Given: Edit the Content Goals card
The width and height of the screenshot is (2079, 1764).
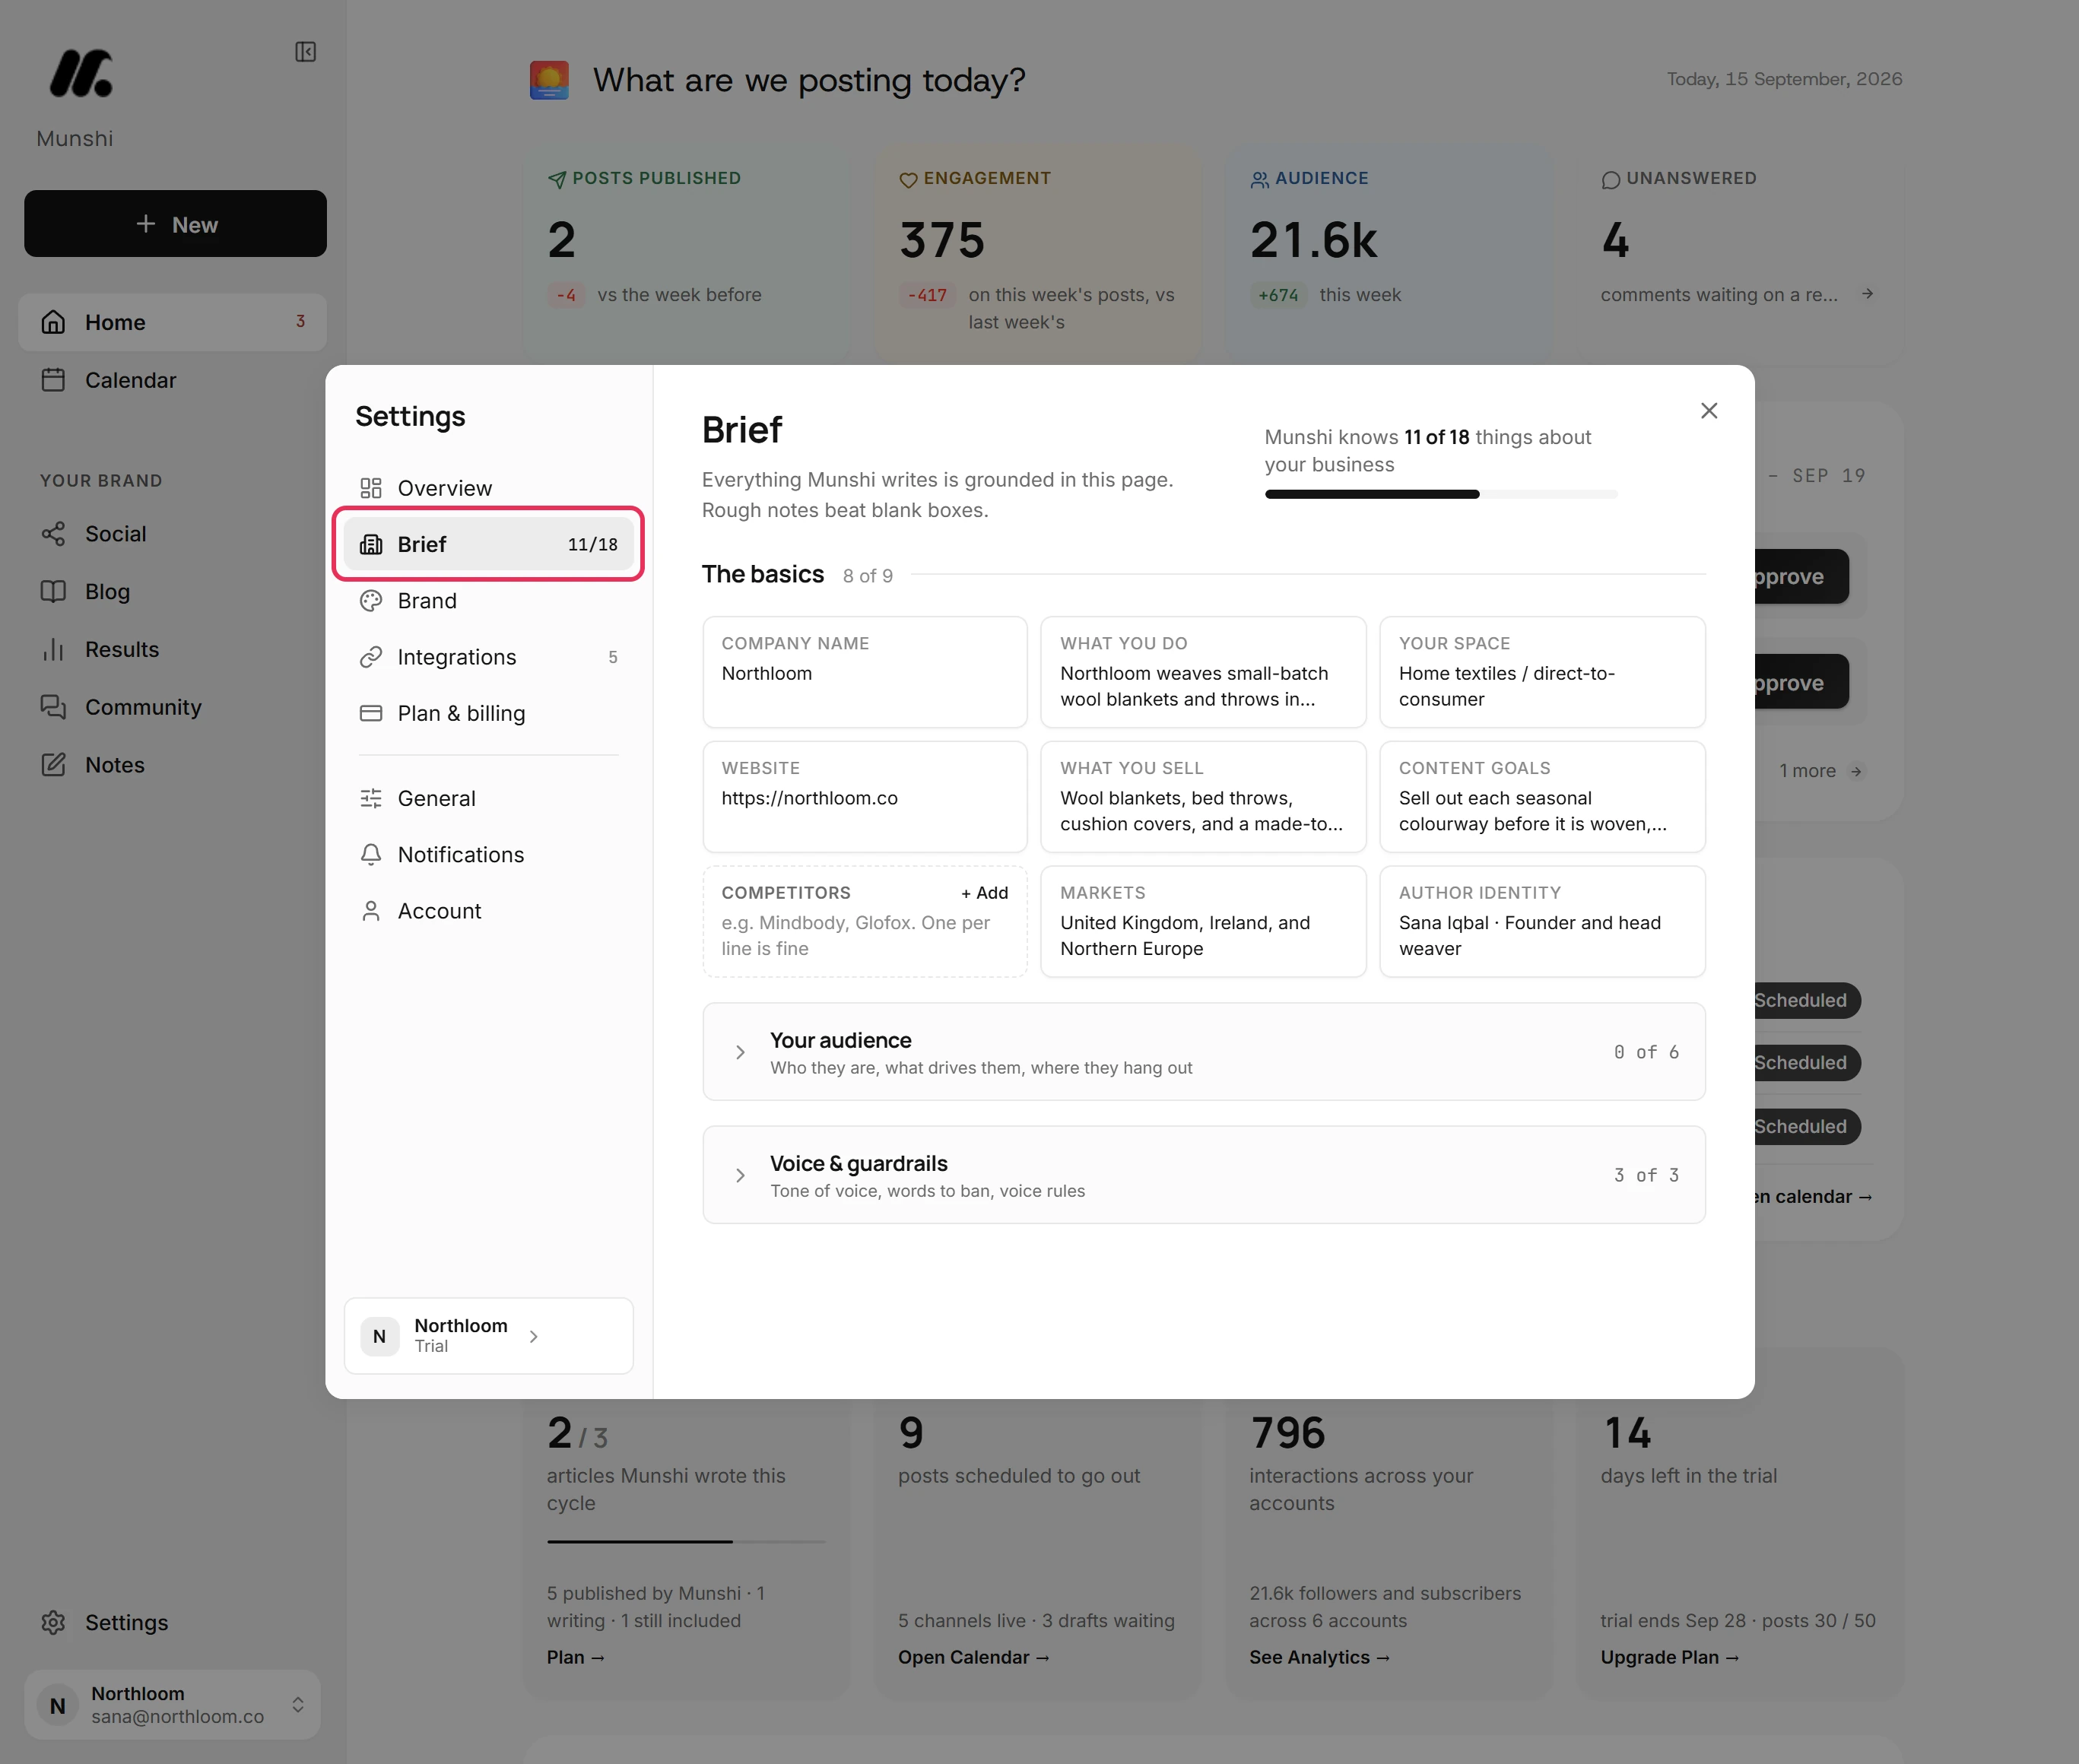Looking at the screenshot, I should click(1542, 797).
